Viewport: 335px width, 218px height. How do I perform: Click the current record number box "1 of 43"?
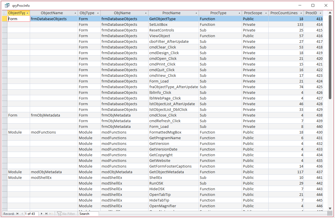pos(31,214)
